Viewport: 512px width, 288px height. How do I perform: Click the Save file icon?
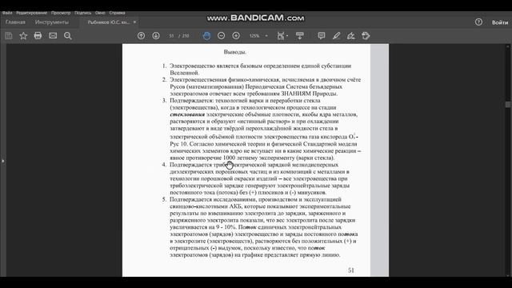click(x=9, y=36)
